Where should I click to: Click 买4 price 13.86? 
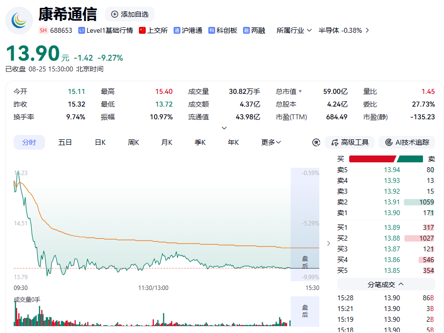(392, 260)
